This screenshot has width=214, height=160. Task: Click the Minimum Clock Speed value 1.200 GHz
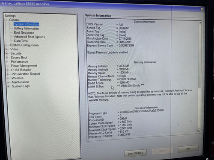[x=126, y=125]
